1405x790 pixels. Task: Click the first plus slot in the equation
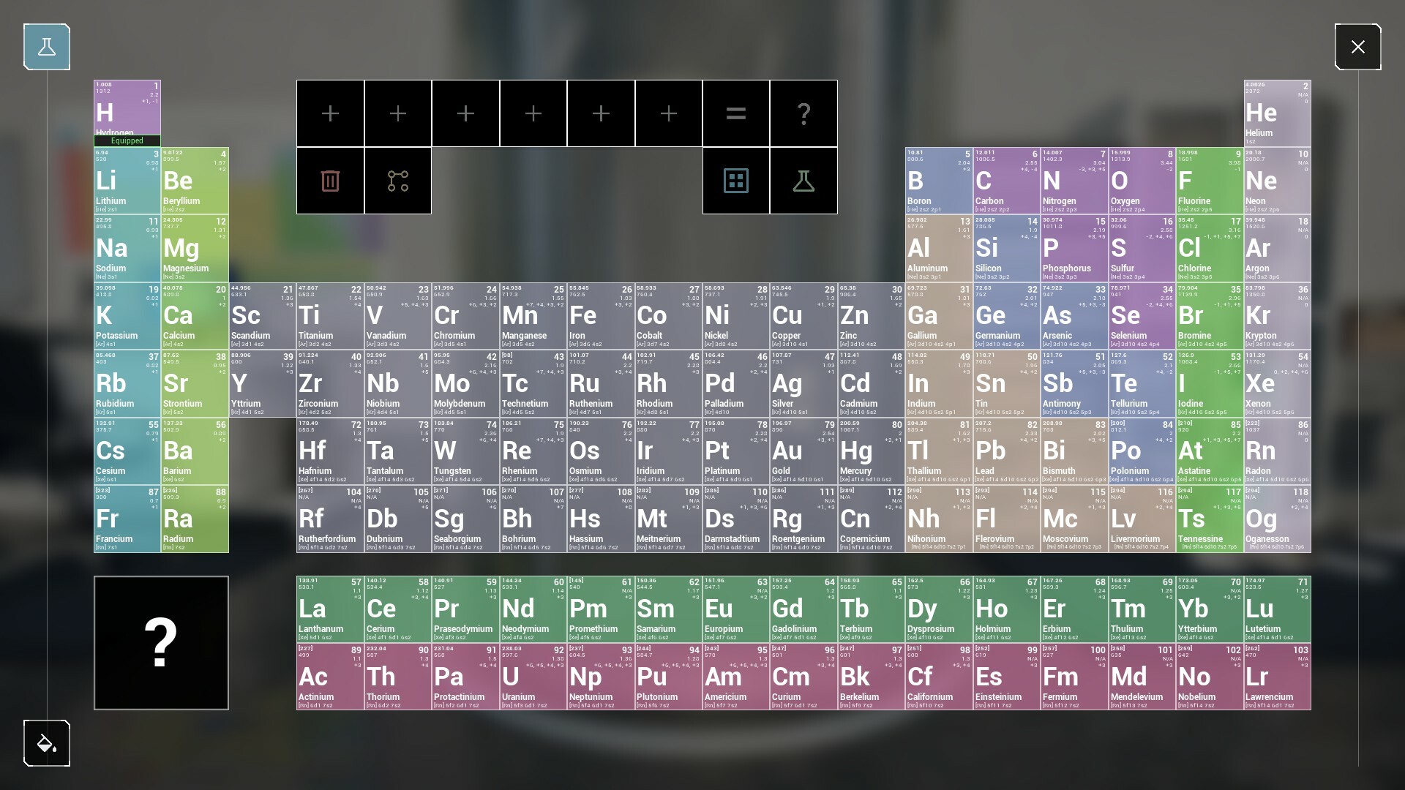[x=330, y=113]
